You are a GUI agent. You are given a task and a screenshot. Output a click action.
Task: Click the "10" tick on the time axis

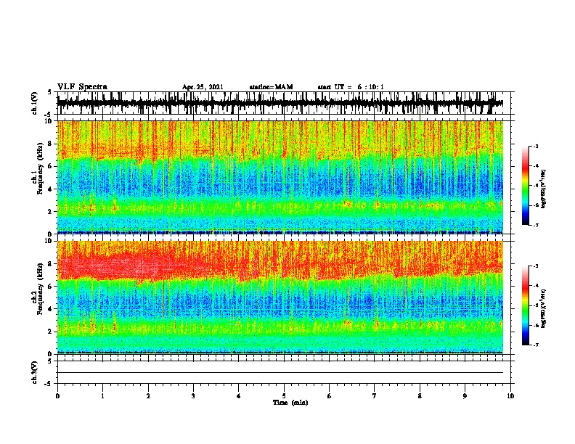coord(510,396)
